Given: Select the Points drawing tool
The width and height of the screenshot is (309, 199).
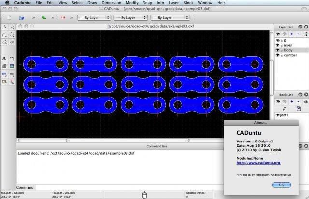Looking at the screenshot, I should tap(4, 27).
